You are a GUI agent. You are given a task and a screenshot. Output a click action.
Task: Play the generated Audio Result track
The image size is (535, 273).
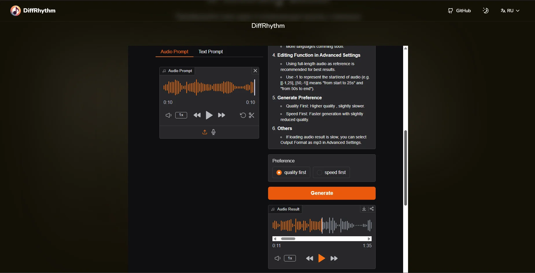pos(322,258)
